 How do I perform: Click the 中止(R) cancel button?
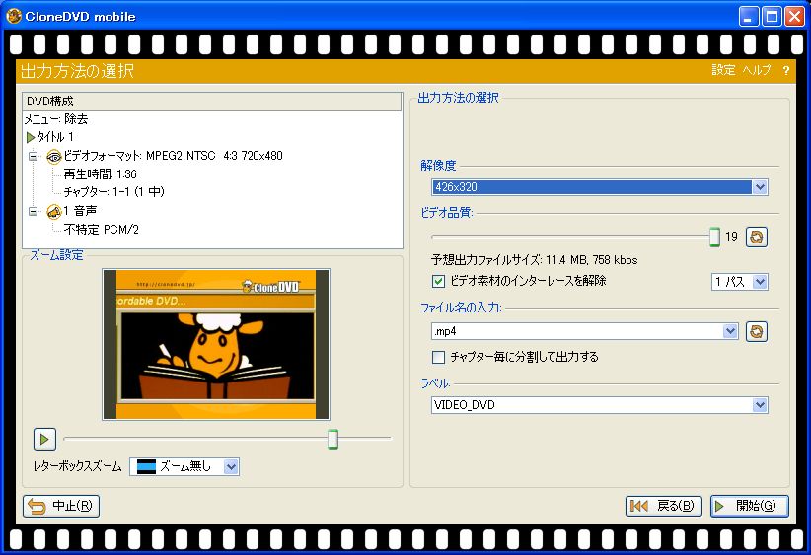(61, 506)
